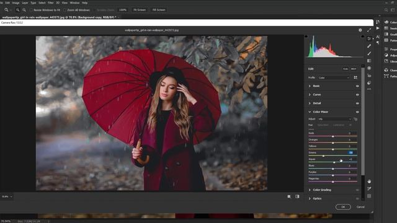Viewport: 397px width, 223px height.
Task: Click the Greens hue slider handle
Action: point(323,155)
